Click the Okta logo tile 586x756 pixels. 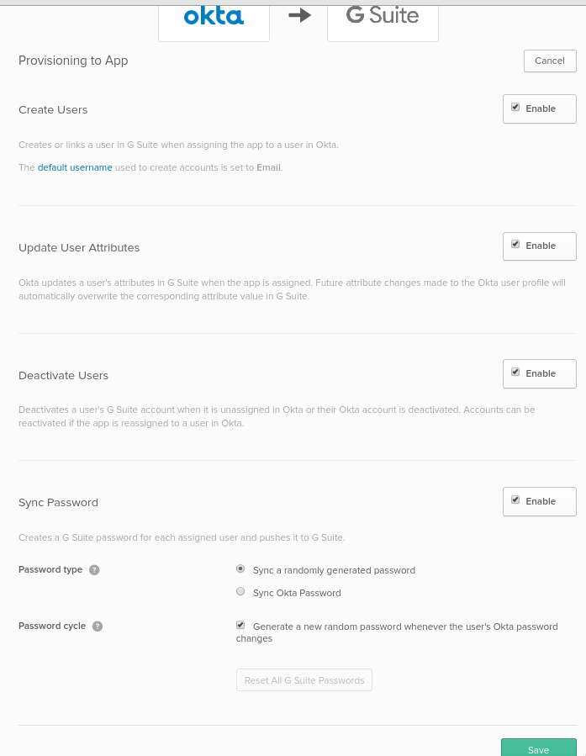(214, 23)
